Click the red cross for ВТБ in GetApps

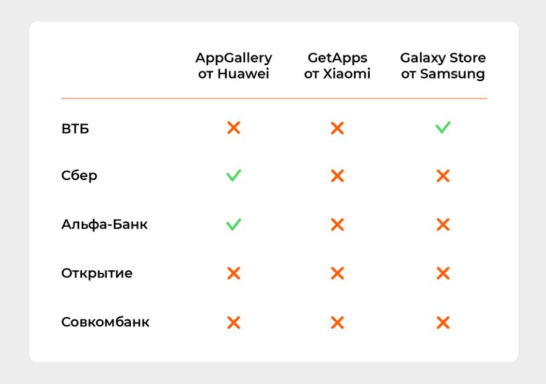[x=337, y=128]
